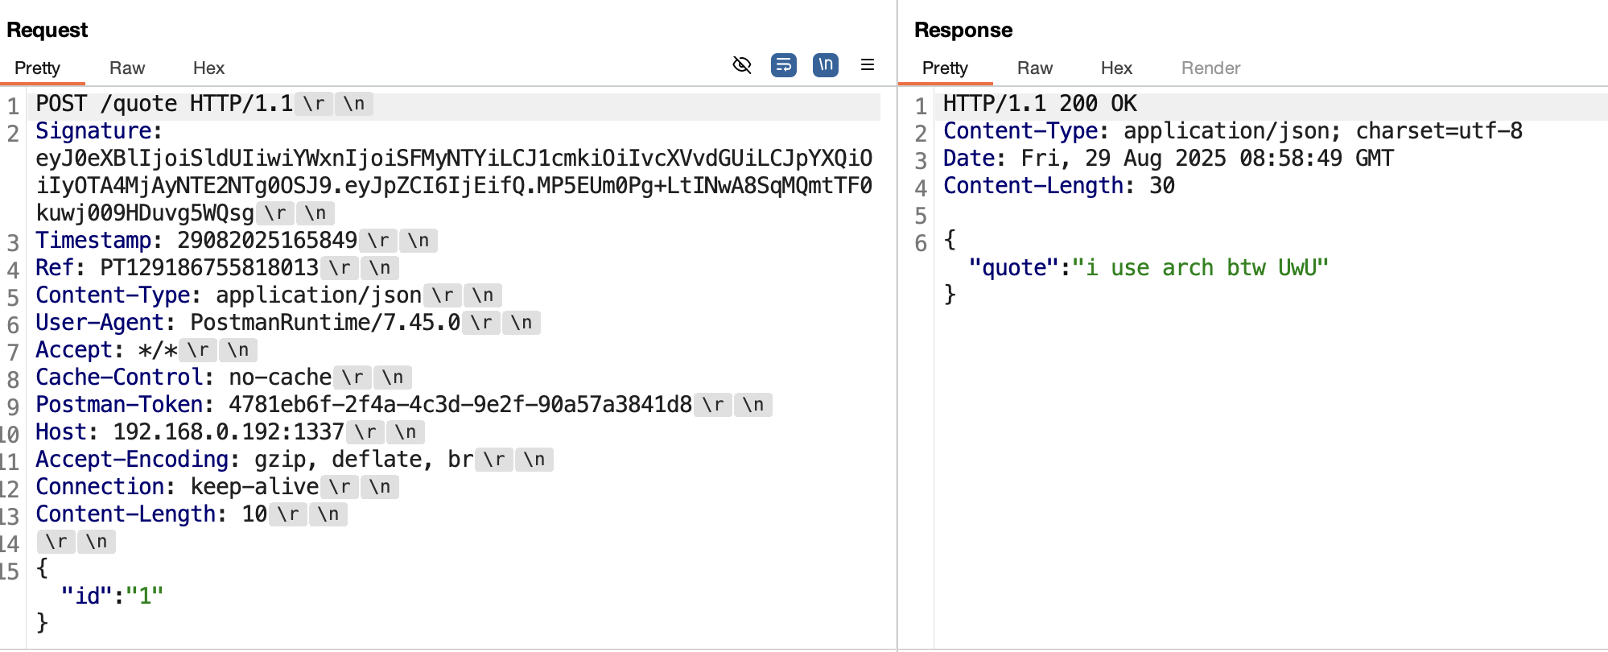Click the Host value 192.168.0.192:1337
Screen dimensions: 1608x652
[x=228, y=432]
